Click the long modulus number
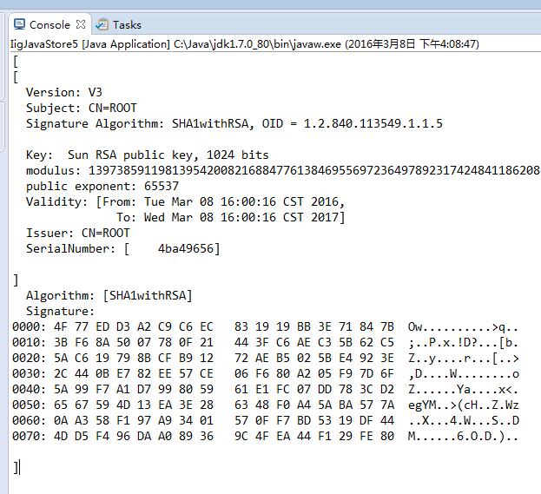 tap(314, 170)
